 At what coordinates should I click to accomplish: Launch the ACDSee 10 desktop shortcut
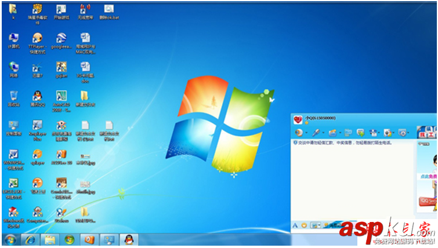[61, 154]
